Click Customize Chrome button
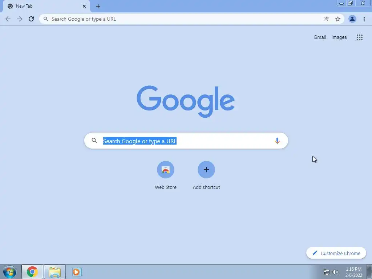The height and width of the screenshot is (279, 372). [336, 253]
